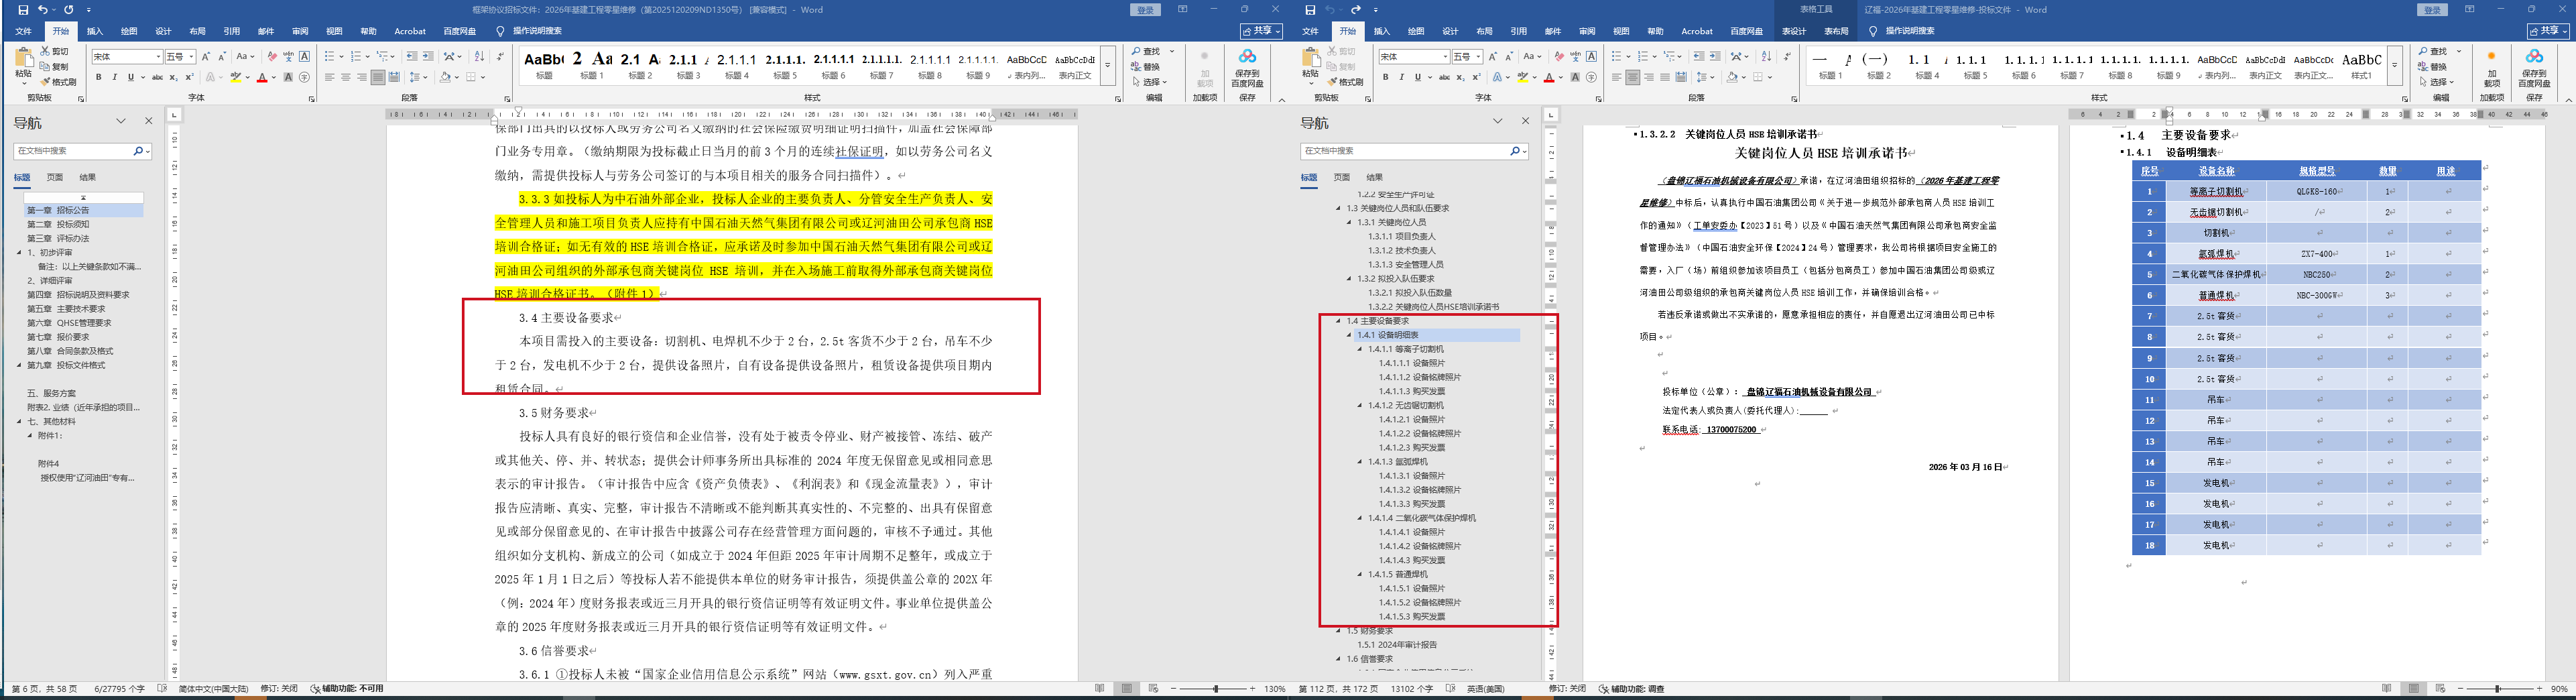Open the 表设计 ribbon tab
The width and height of the screenshot is (2576, 700).
point(1794,31)
